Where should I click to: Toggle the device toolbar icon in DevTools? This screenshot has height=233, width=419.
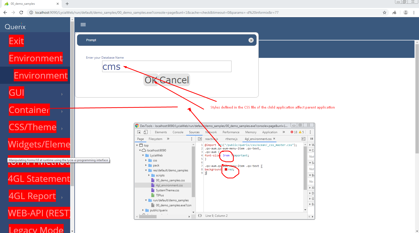(x=145, y=132)
